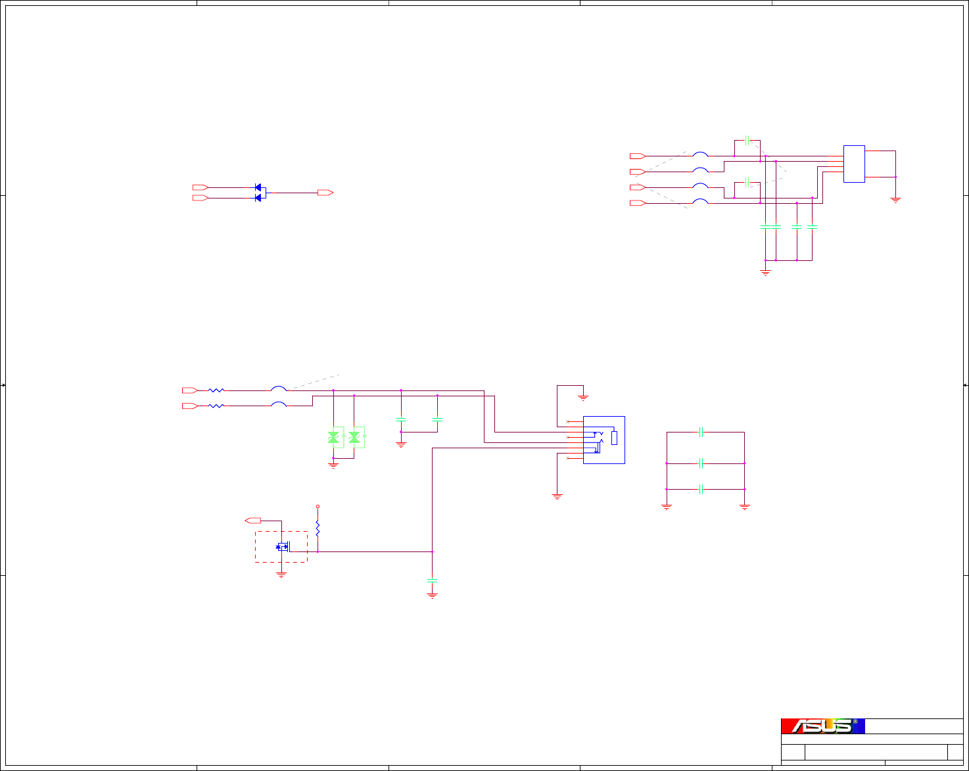Click the power terminal circle above the pull-up resistor
The image size is (969, 771).
click(318, 507)
